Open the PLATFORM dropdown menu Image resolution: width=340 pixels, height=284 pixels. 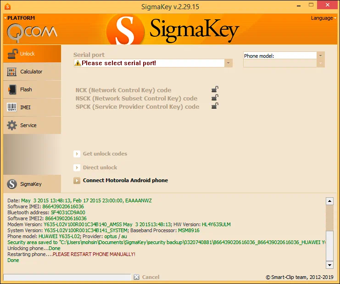19,18
